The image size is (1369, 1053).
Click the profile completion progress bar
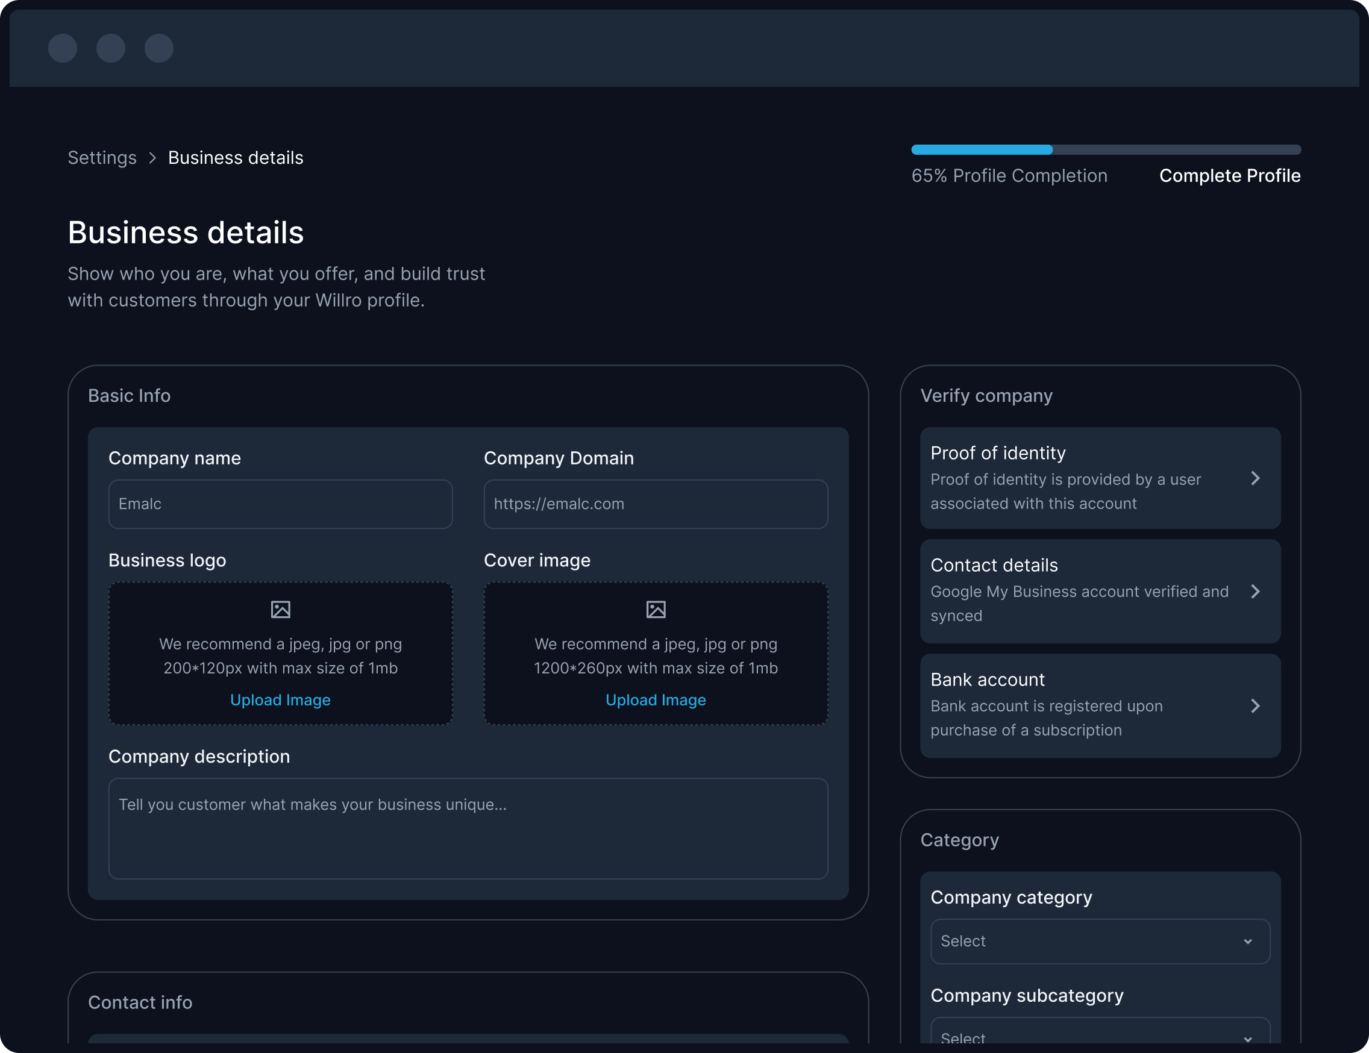[x=1106, y=150]
